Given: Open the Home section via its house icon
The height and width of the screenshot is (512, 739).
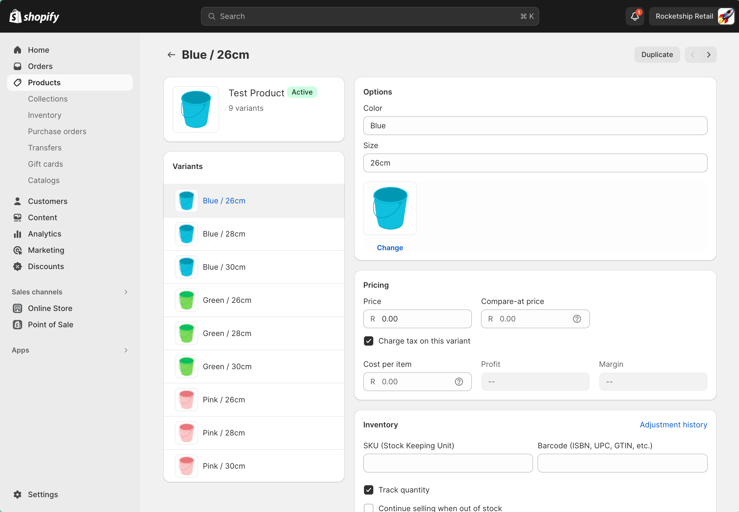Looking at the screenshot, I should (18, 50).
